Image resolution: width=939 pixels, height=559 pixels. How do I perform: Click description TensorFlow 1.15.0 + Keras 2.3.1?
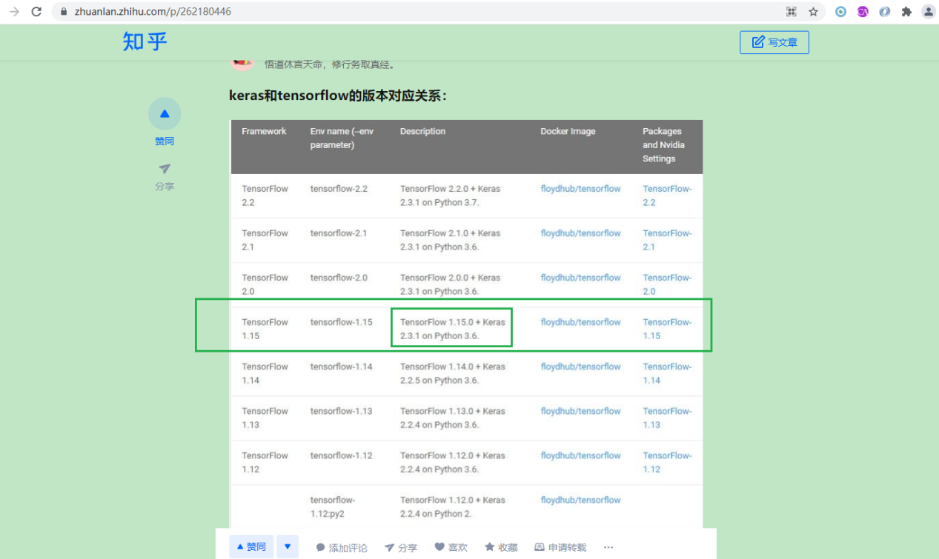[x=453, y=329]
